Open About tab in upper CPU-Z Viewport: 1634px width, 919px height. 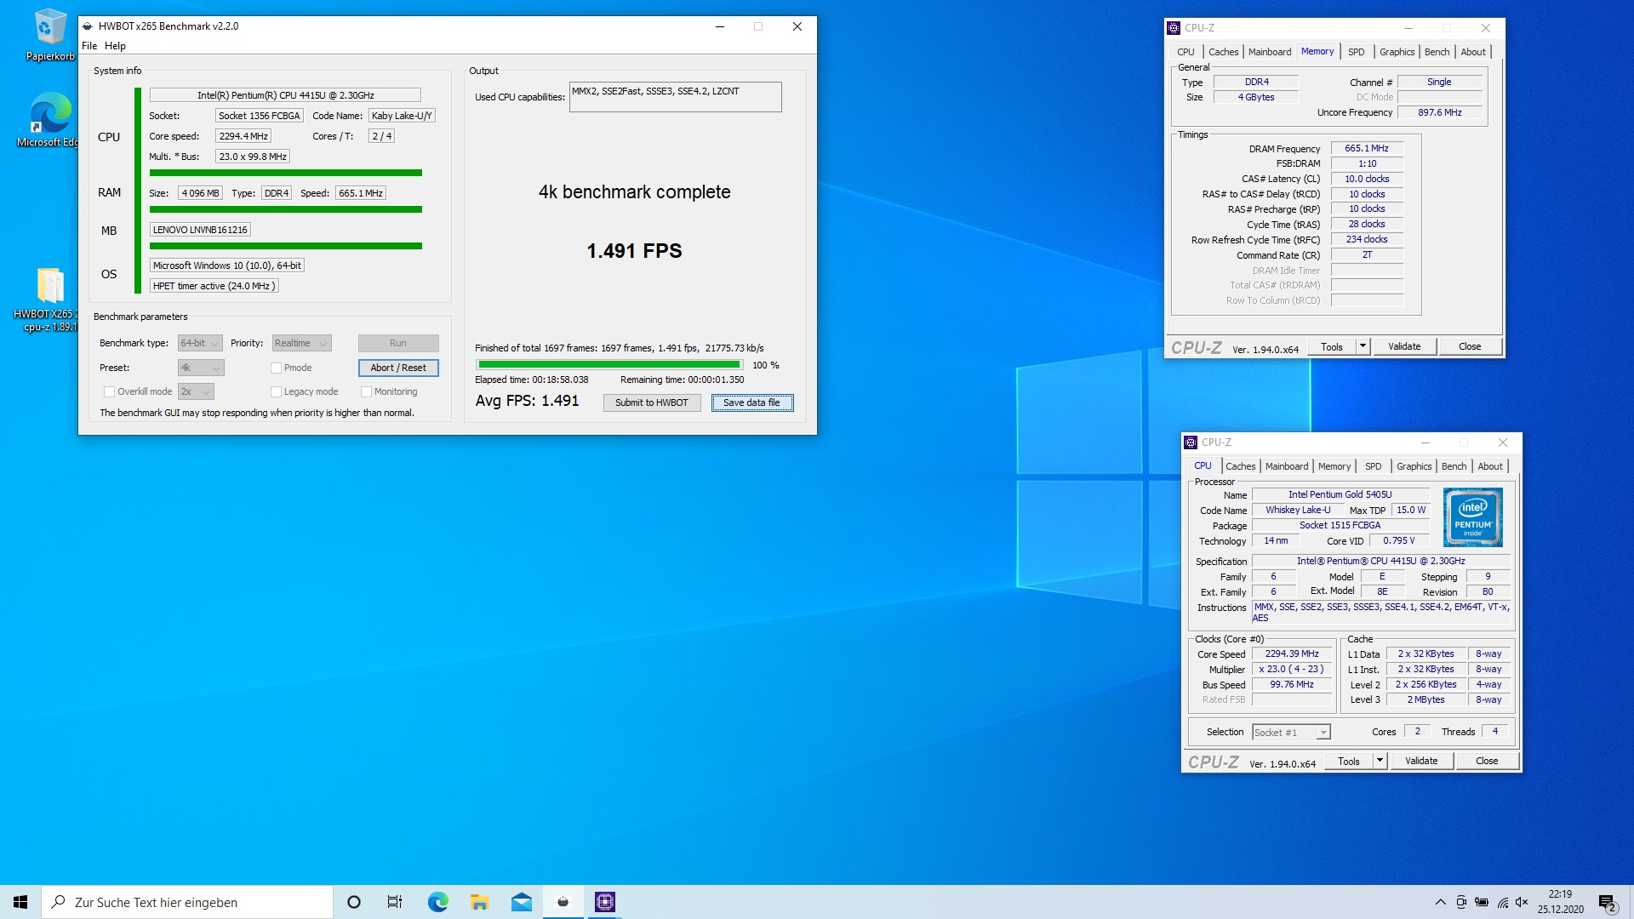pyautogui.click(x=1473, y=52)
